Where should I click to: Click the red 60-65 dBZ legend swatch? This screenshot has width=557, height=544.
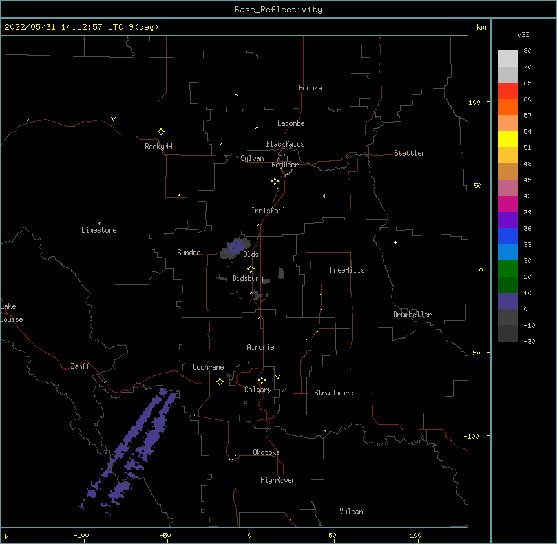[x=508, y=91]
